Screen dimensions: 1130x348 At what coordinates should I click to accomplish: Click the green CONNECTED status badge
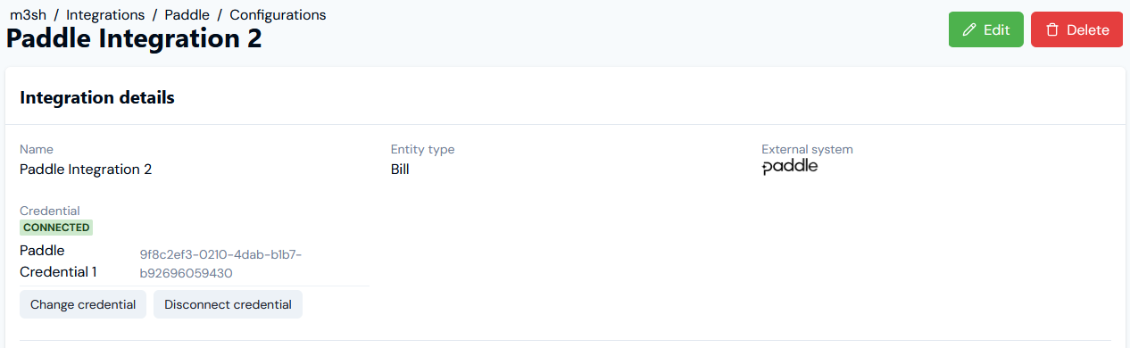tap(56, 228)
